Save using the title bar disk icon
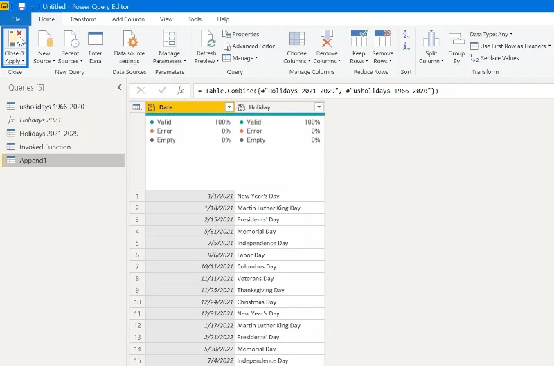 pos(21,6)
